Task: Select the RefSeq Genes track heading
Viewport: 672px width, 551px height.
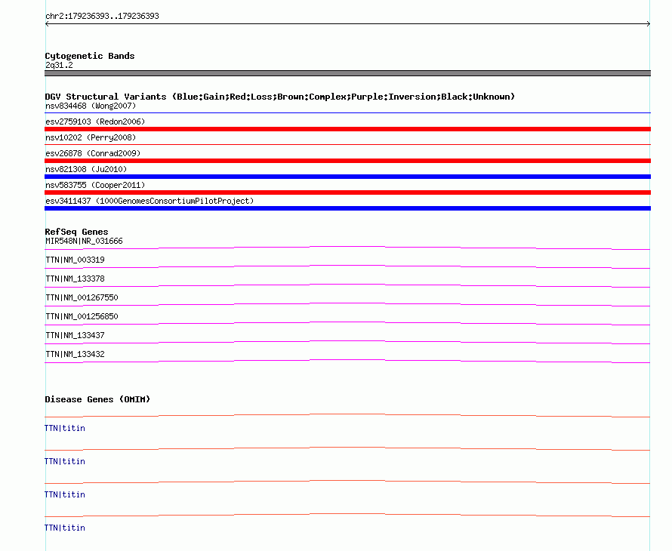Action: 76,232
